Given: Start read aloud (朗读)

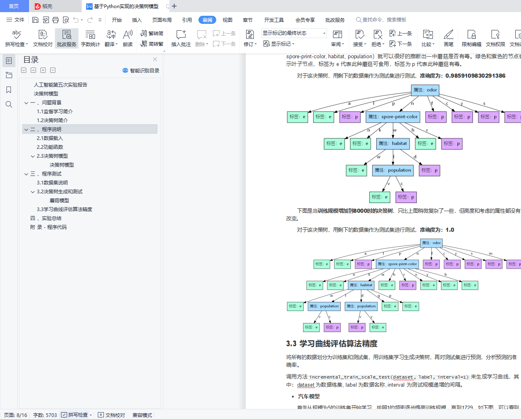Looking at the screenshot, I should coord(128,38).
